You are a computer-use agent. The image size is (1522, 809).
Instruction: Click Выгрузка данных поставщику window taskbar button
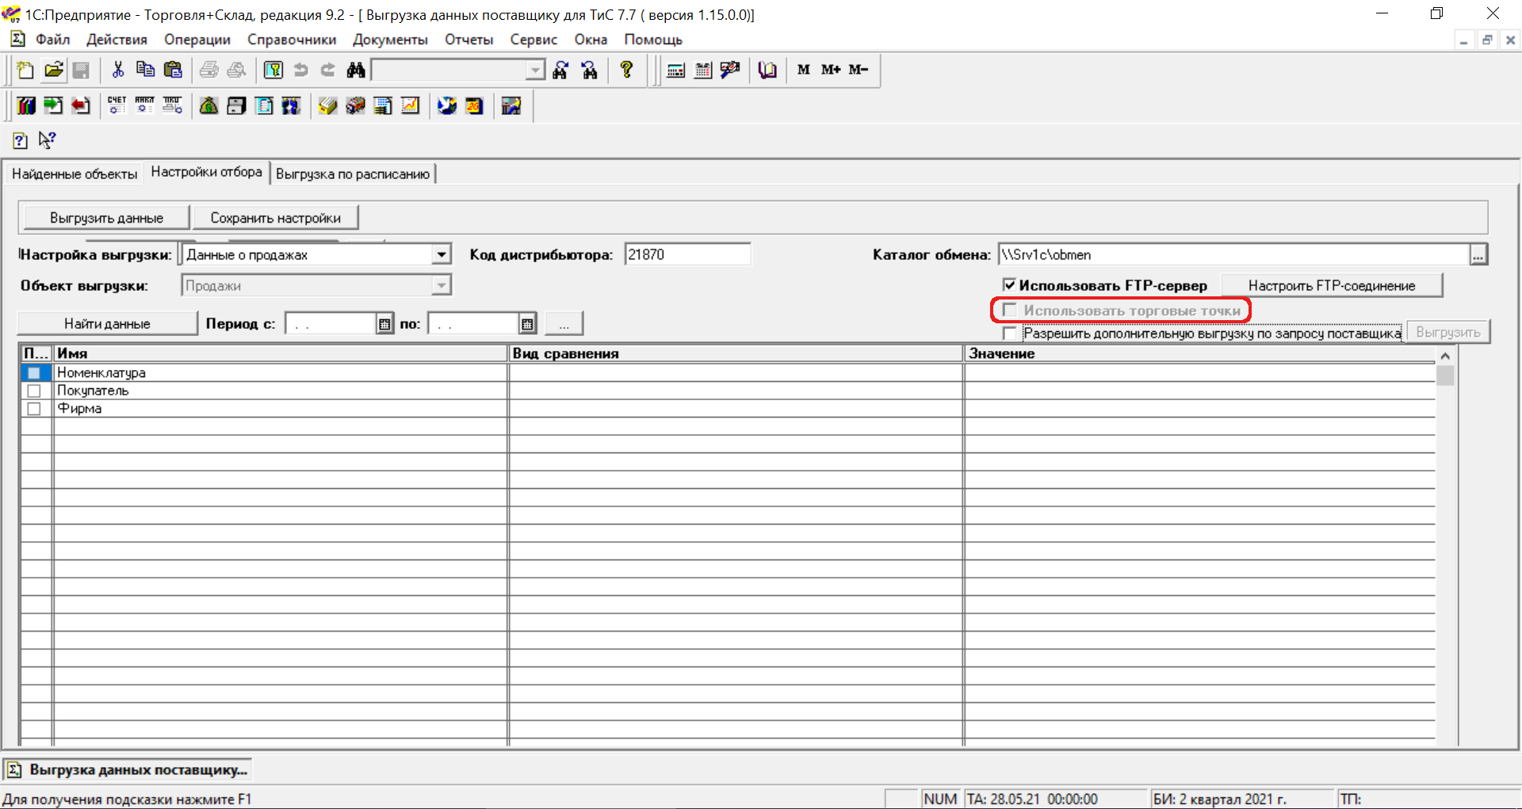(128, 769)
